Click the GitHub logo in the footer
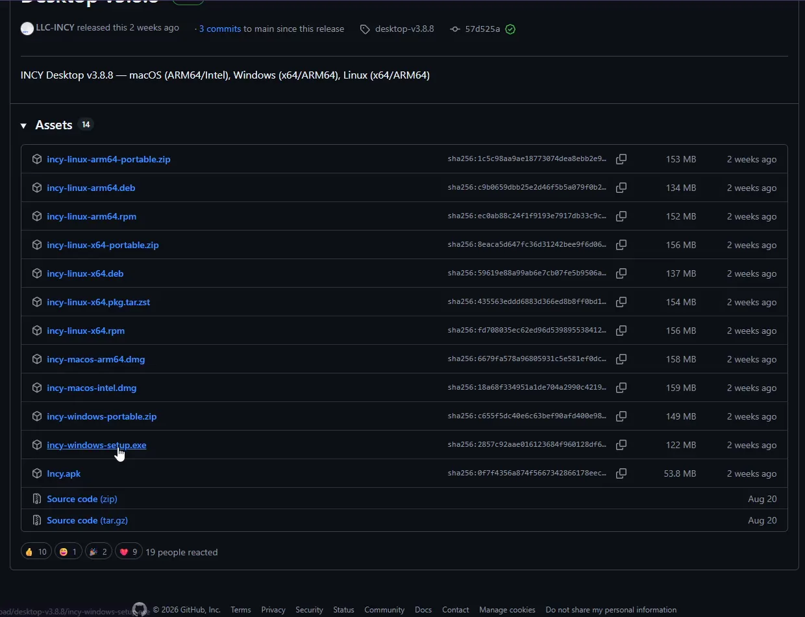 tap(140, 609)
